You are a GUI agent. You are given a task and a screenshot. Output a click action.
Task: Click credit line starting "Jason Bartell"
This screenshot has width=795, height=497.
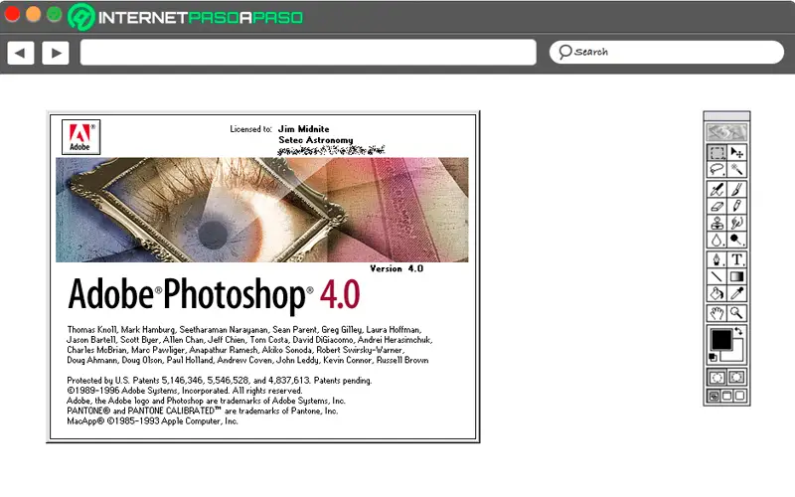(249, 340)
